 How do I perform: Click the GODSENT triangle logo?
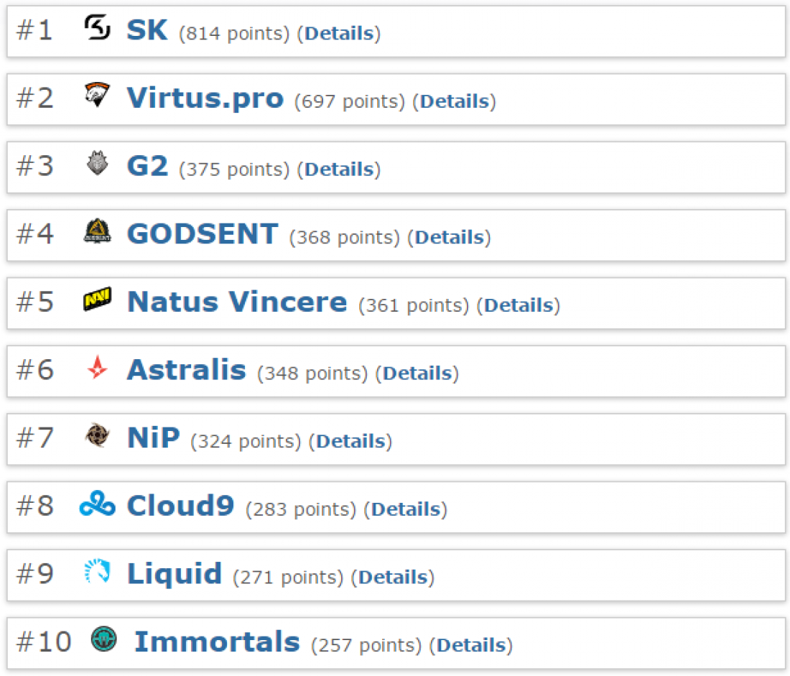click(97, 231)
